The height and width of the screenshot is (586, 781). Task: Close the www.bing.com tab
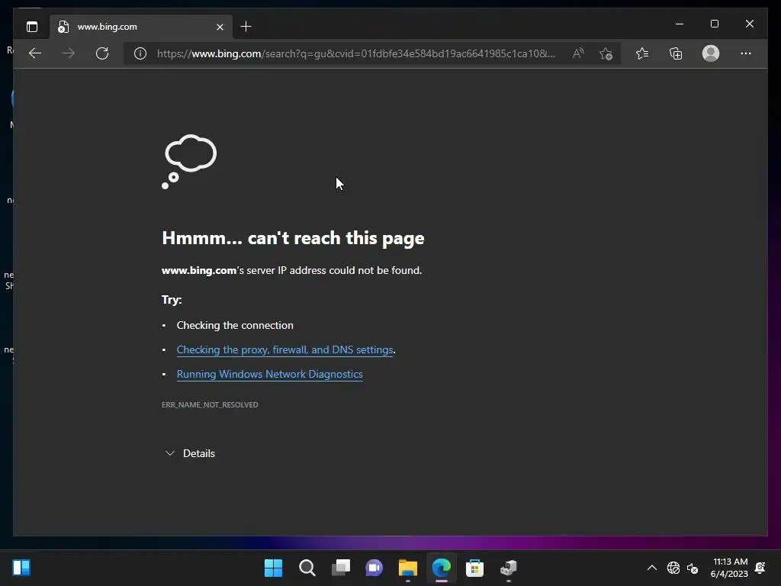(x=220, y=27)
